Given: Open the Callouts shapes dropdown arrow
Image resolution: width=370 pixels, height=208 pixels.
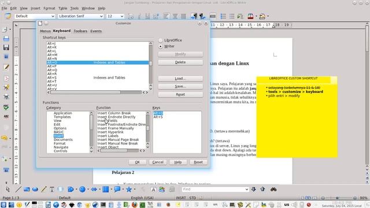Looking at the screenshot, I should pyautogui.click(x=123, y=189).
